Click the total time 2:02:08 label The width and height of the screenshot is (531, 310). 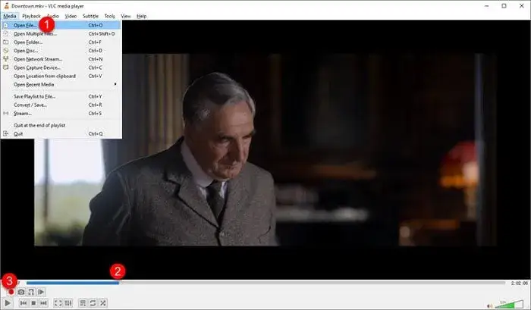pos(519,283)
